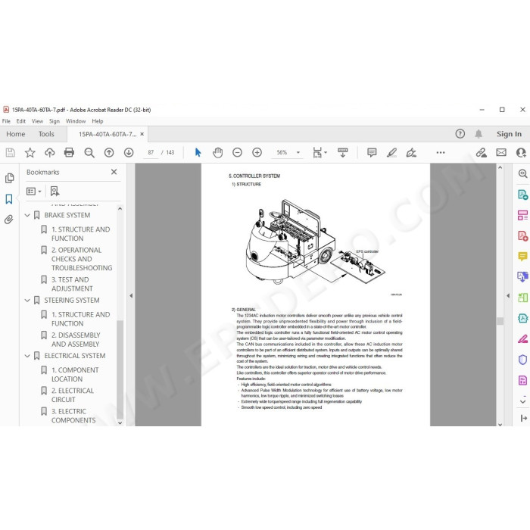Open the Edit menu

coord(21,121)
